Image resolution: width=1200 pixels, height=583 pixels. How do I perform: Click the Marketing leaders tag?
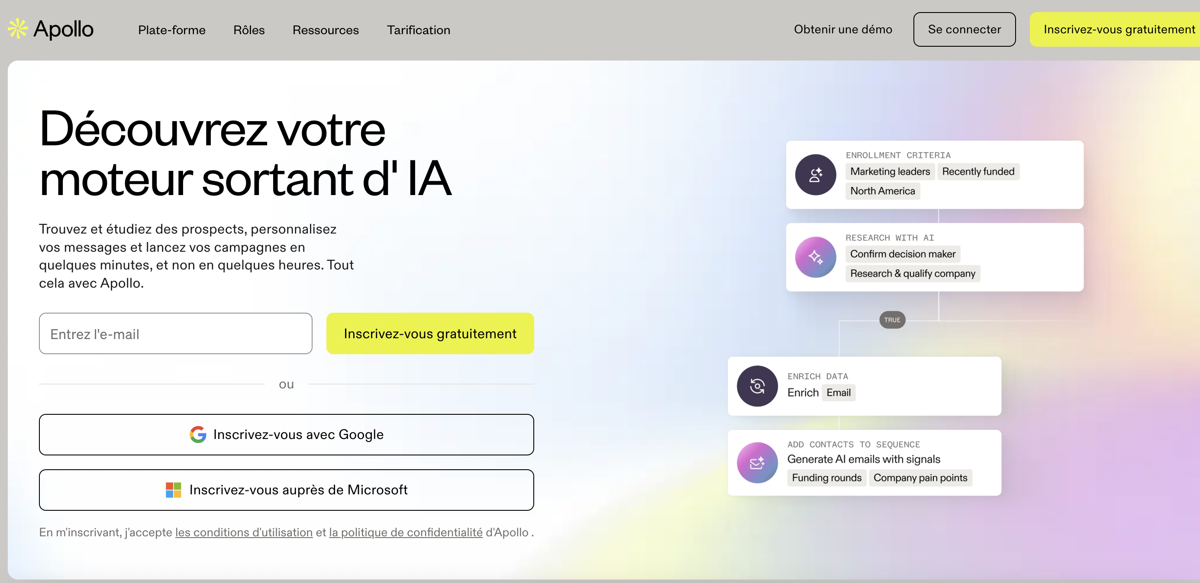[x=890, y=172]
